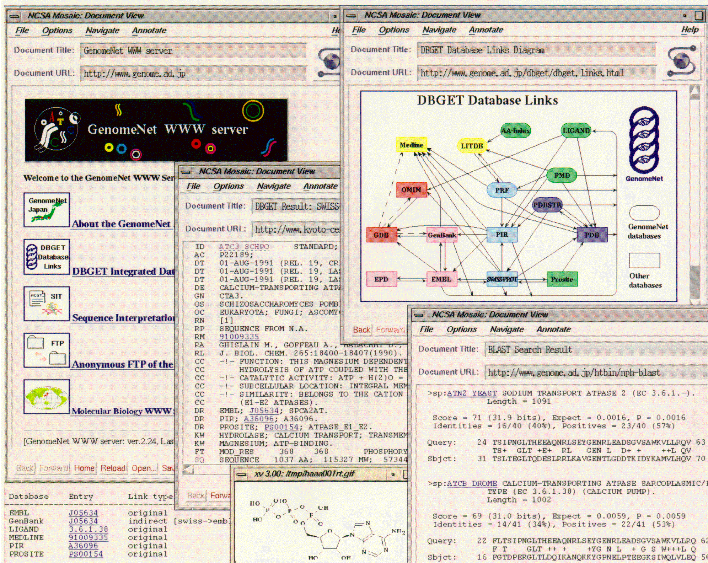Image resolution: width=708 pixels, height=563 pixels.
Task: Click the GenomeNet chain logo in diagram
Action: click(644, 140)
